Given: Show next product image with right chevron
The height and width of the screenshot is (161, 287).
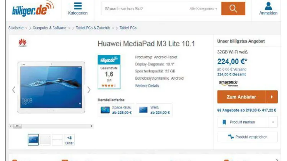Looking at the screenshot, I should [89, 90].
